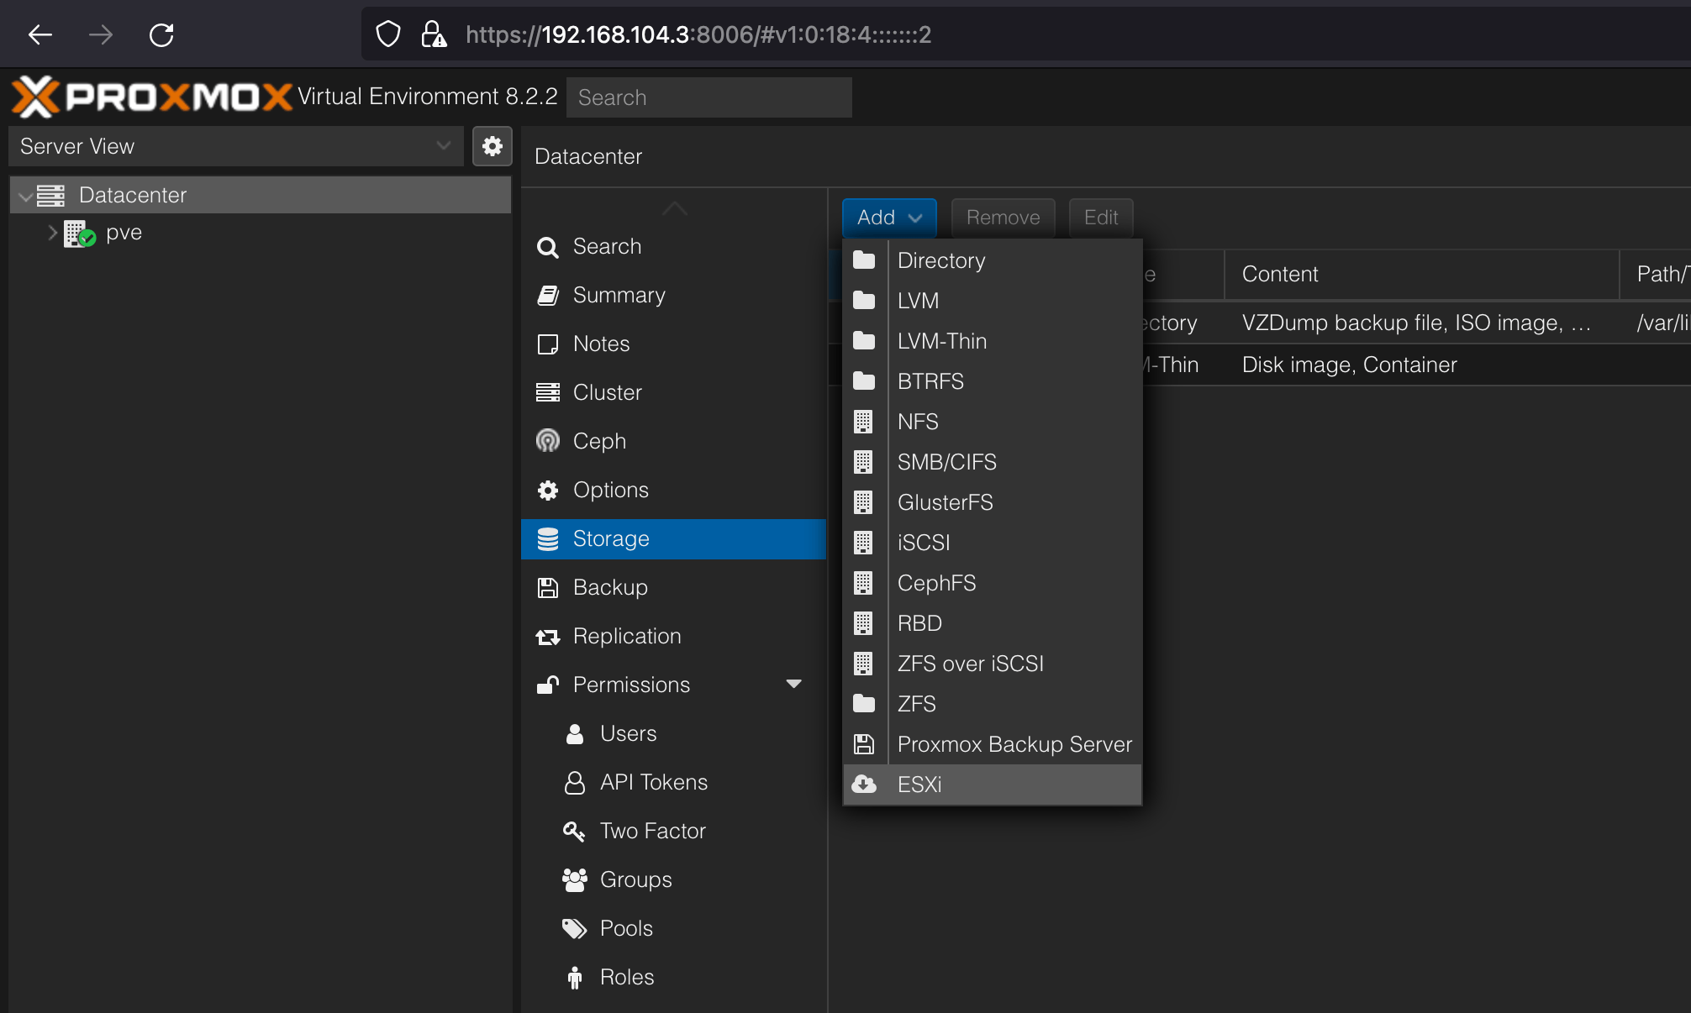Collapse the Permissions section
1691x1013 pixels.
point(793,684)
